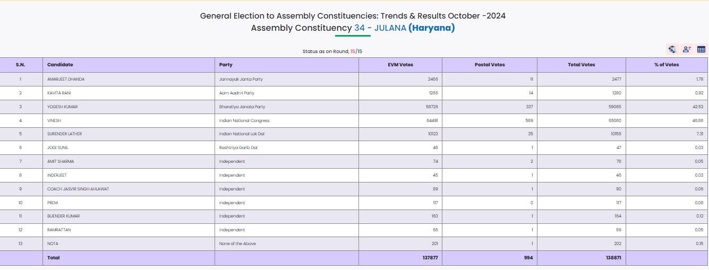
Task: Click the EVM Votes column header
Action: pos(400,65)
